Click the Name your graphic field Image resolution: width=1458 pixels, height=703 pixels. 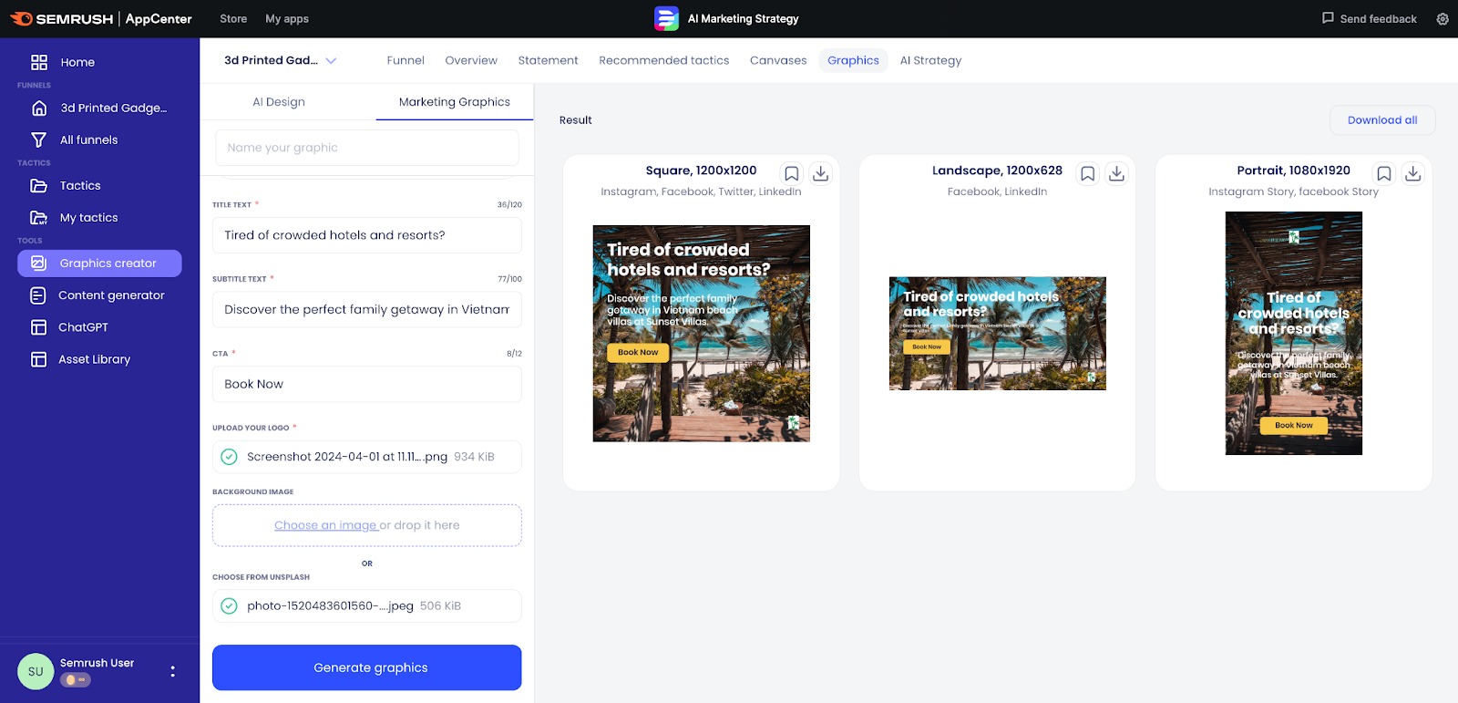[367, 148]
